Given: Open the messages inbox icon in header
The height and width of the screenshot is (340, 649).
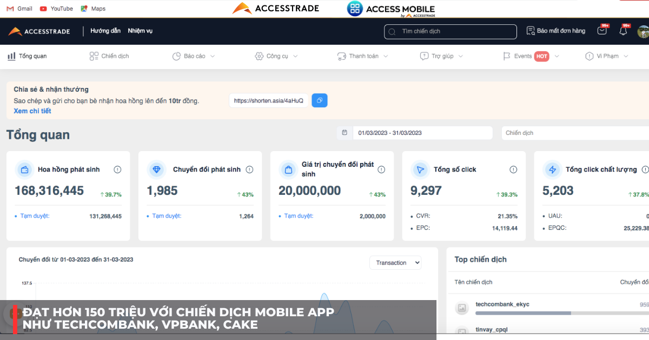Looking at the screenshot, I should [602, 31].
